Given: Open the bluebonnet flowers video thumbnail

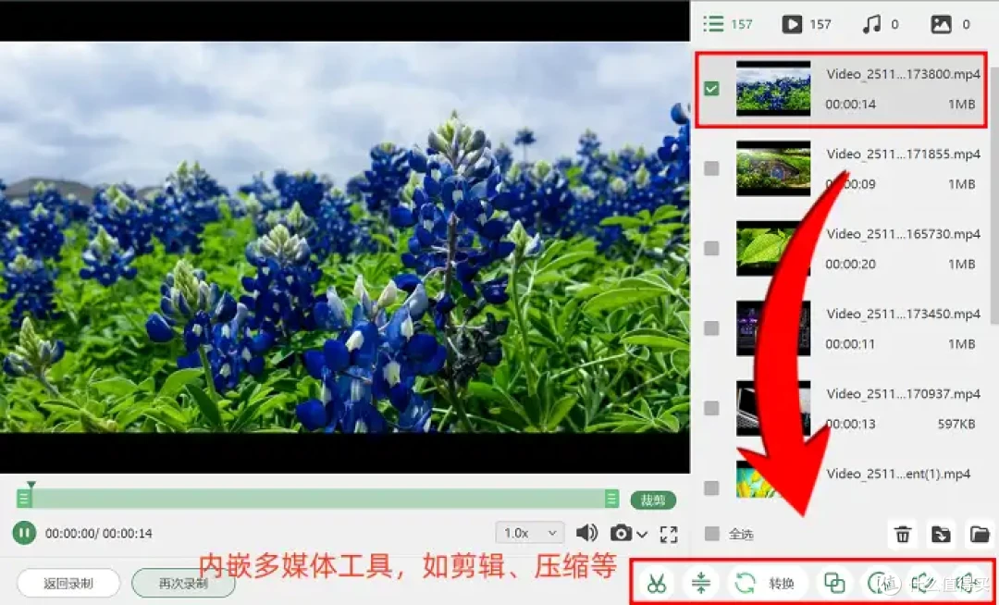Looking at the screenshot, I should click(x=773, y=89).
